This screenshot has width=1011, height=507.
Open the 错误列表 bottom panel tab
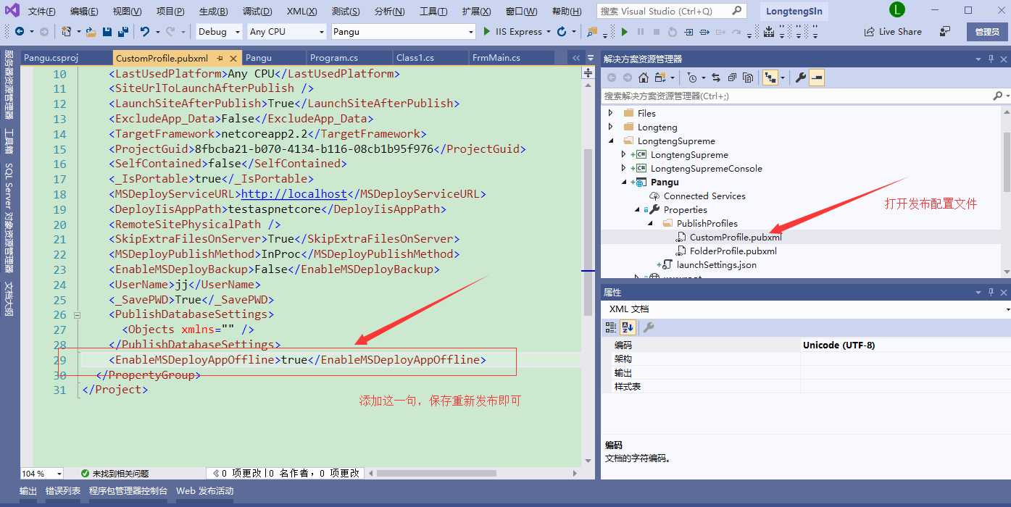point(63,491)
